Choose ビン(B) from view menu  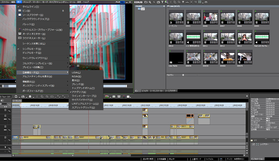tap(43, 11)
